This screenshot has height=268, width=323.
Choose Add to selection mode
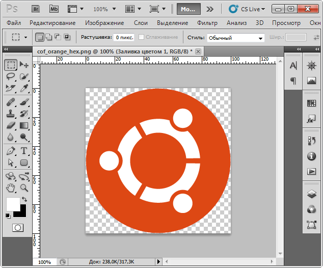click(49, 37)
